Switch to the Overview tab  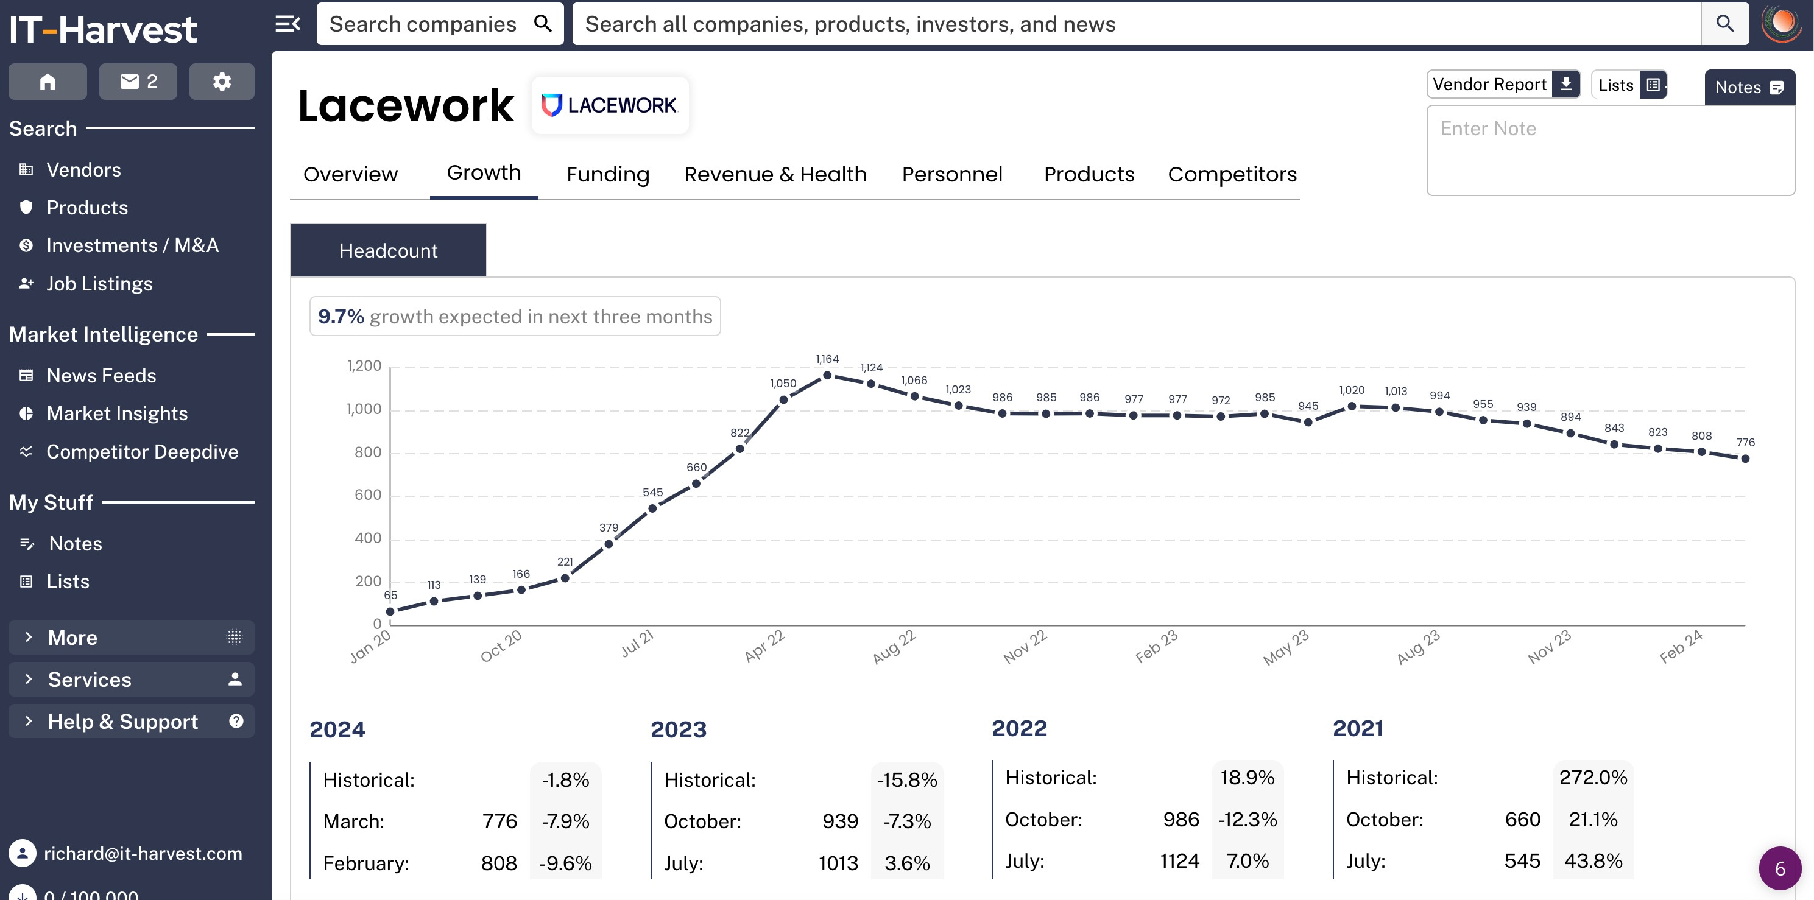tap(350, 174)
